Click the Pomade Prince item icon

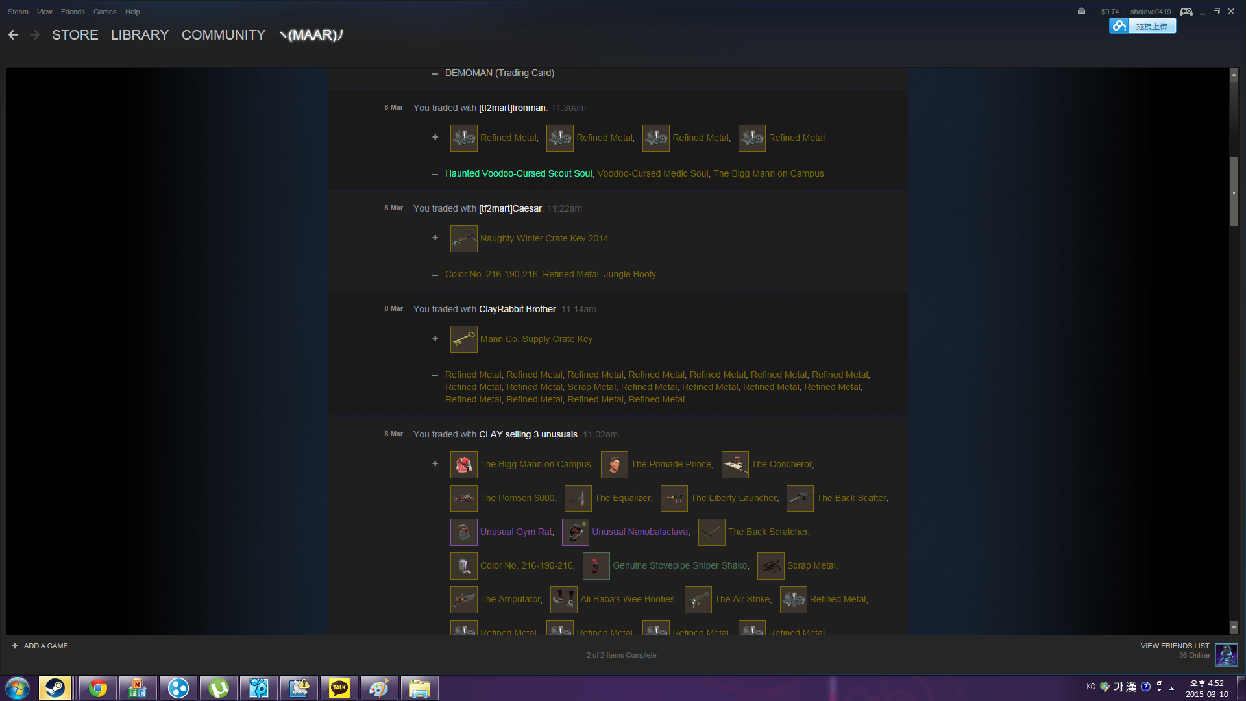pyautogui.click(x=614, y=465)
